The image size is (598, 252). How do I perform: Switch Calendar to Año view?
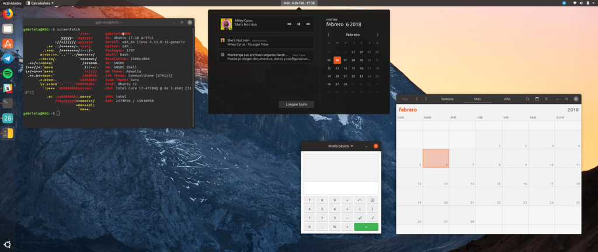coord(507,99)
